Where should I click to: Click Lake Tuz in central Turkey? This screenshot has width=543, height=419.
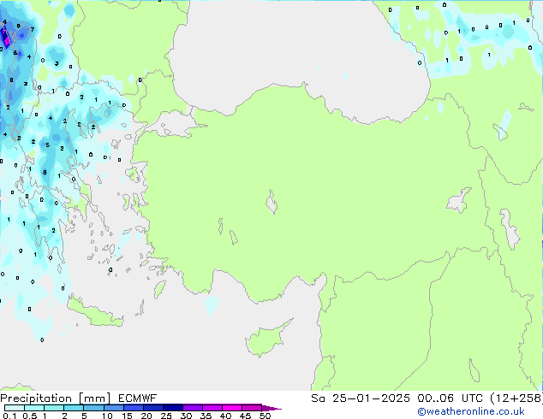pos(273,204)
